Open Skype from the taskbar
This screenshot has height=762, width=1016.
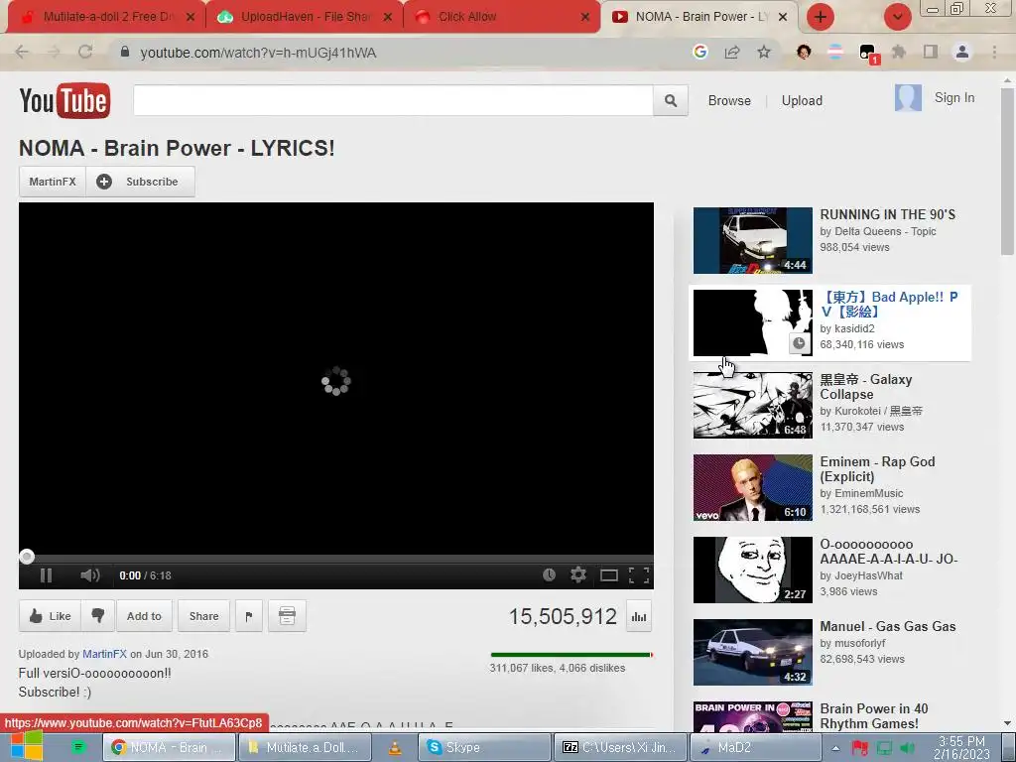(484, 747)
